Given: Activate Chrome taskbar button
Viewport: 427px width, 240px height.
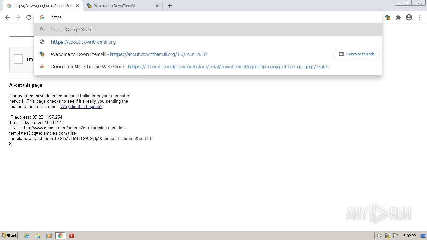Looking at the screenshot, I should point(60,236).
